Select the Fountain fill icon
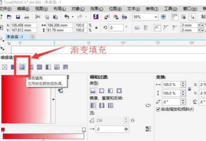The width and height of the screenshot is (206, 141). pos(22,67)
